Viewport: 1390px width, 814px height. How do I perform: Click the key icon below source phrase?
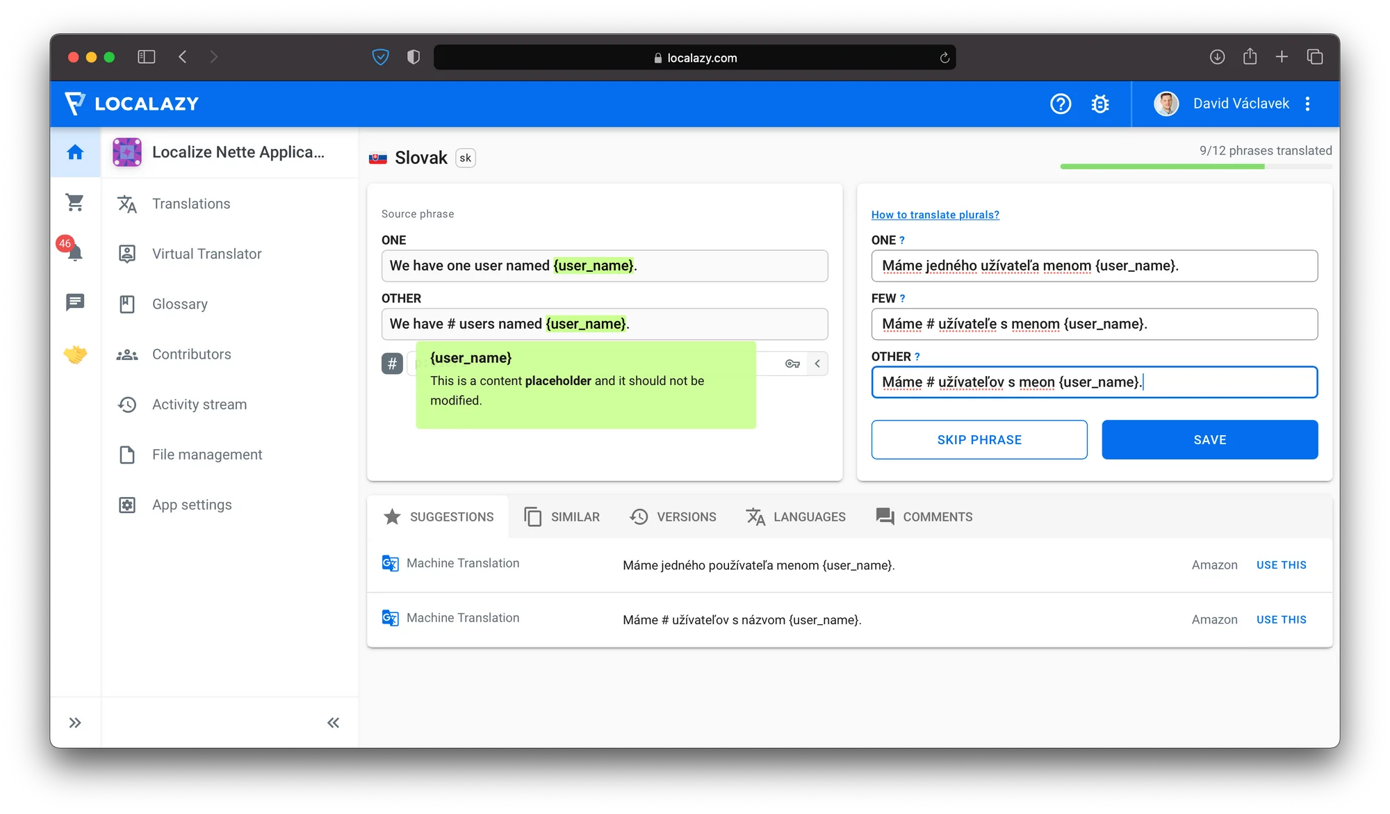792,364
